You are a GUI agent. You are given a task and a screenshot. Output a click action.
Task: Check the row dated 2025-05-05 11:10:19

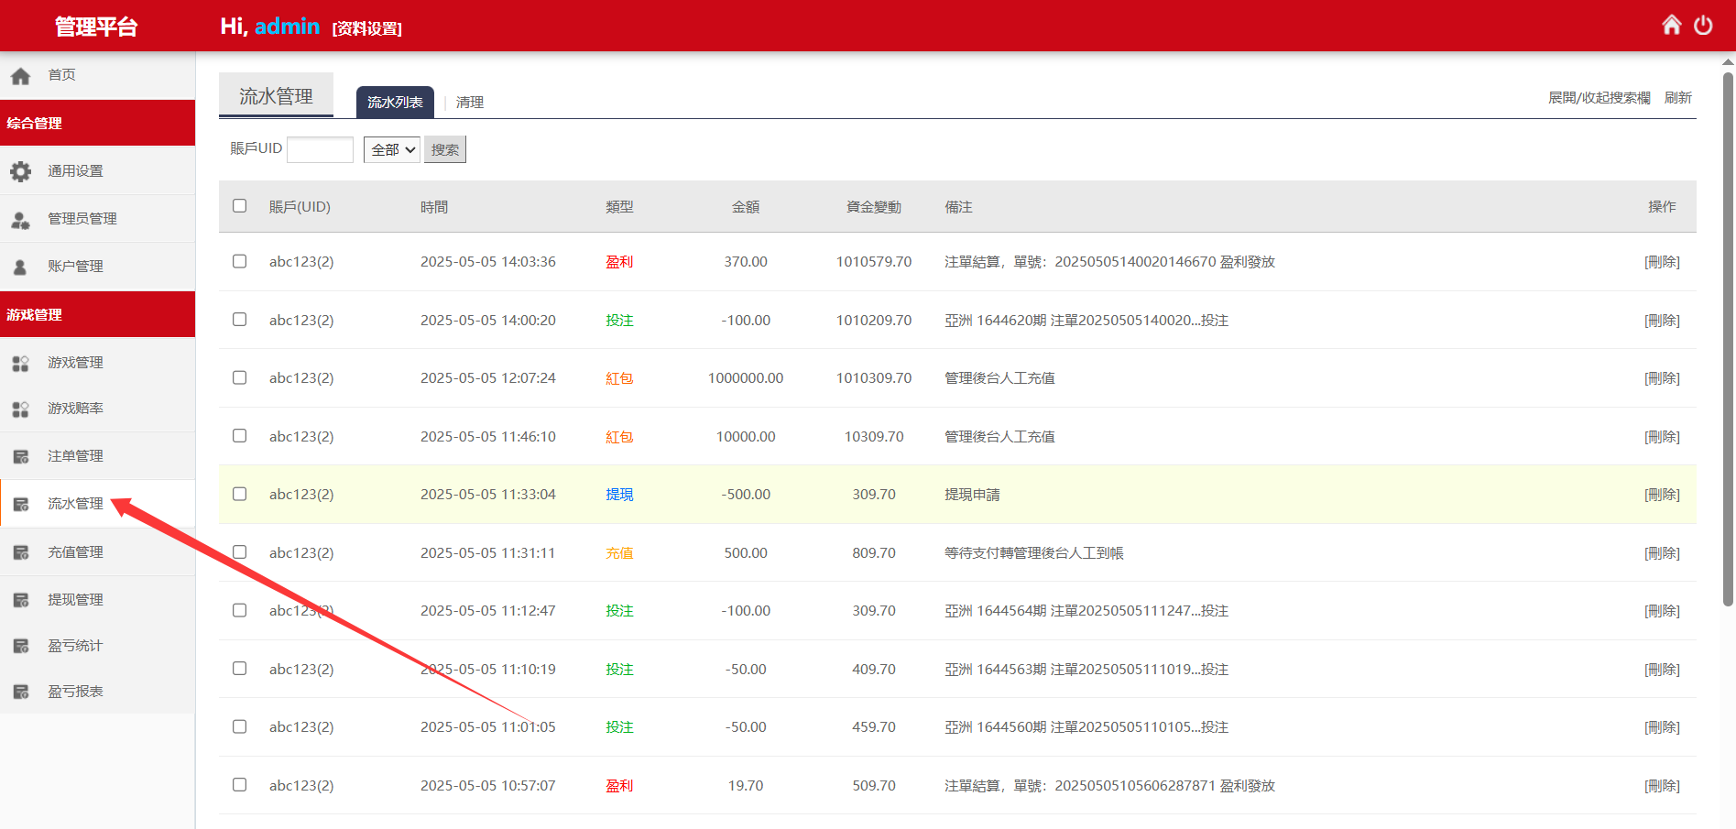click(240, 669)
